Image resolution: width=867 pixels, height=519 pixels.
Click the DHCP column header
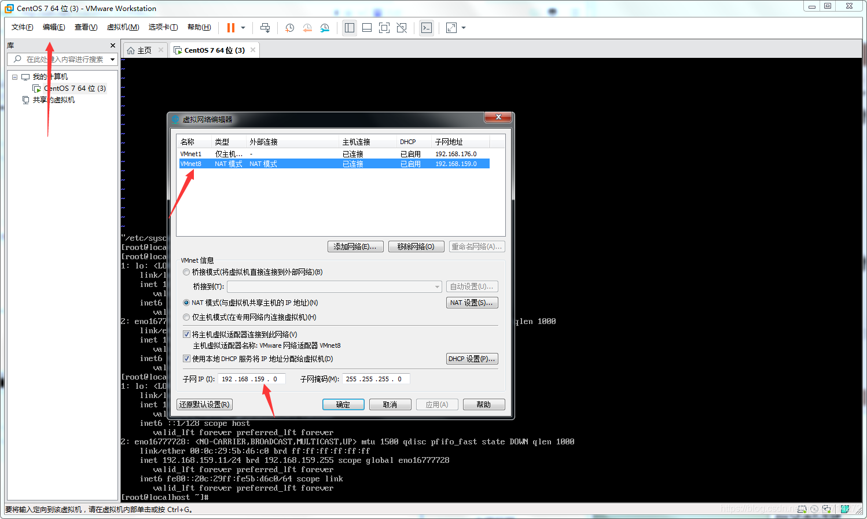(414, 142)
